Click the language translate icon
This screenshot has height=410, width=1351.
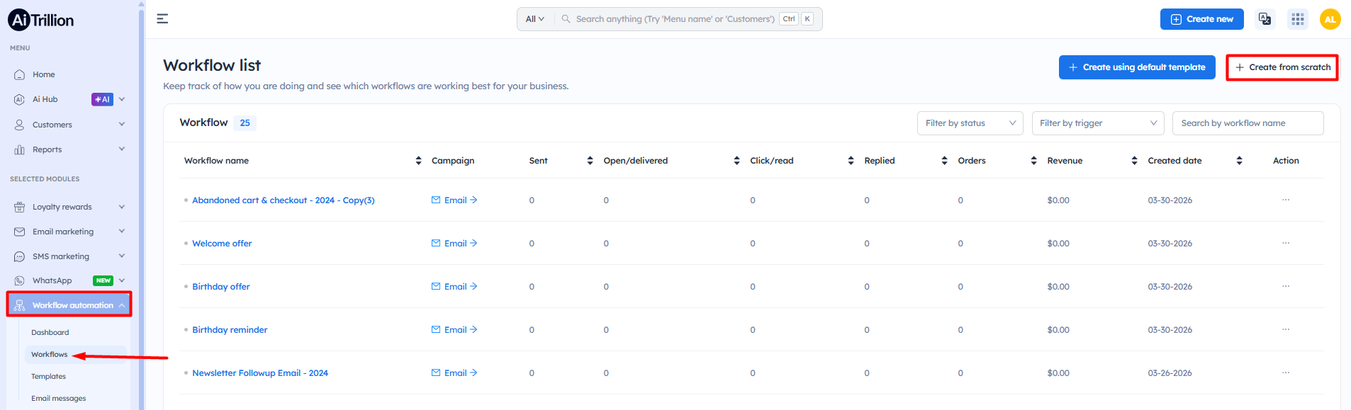tap(1265, 19)
